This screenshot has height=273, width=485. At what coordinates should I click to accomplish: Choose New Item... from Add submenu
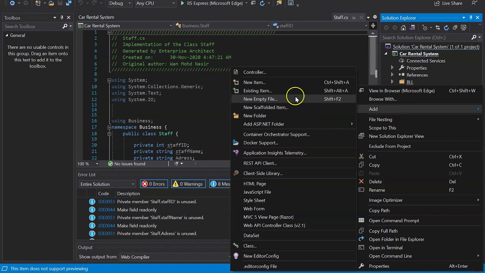pyautogui.click(x=294, y=82)
